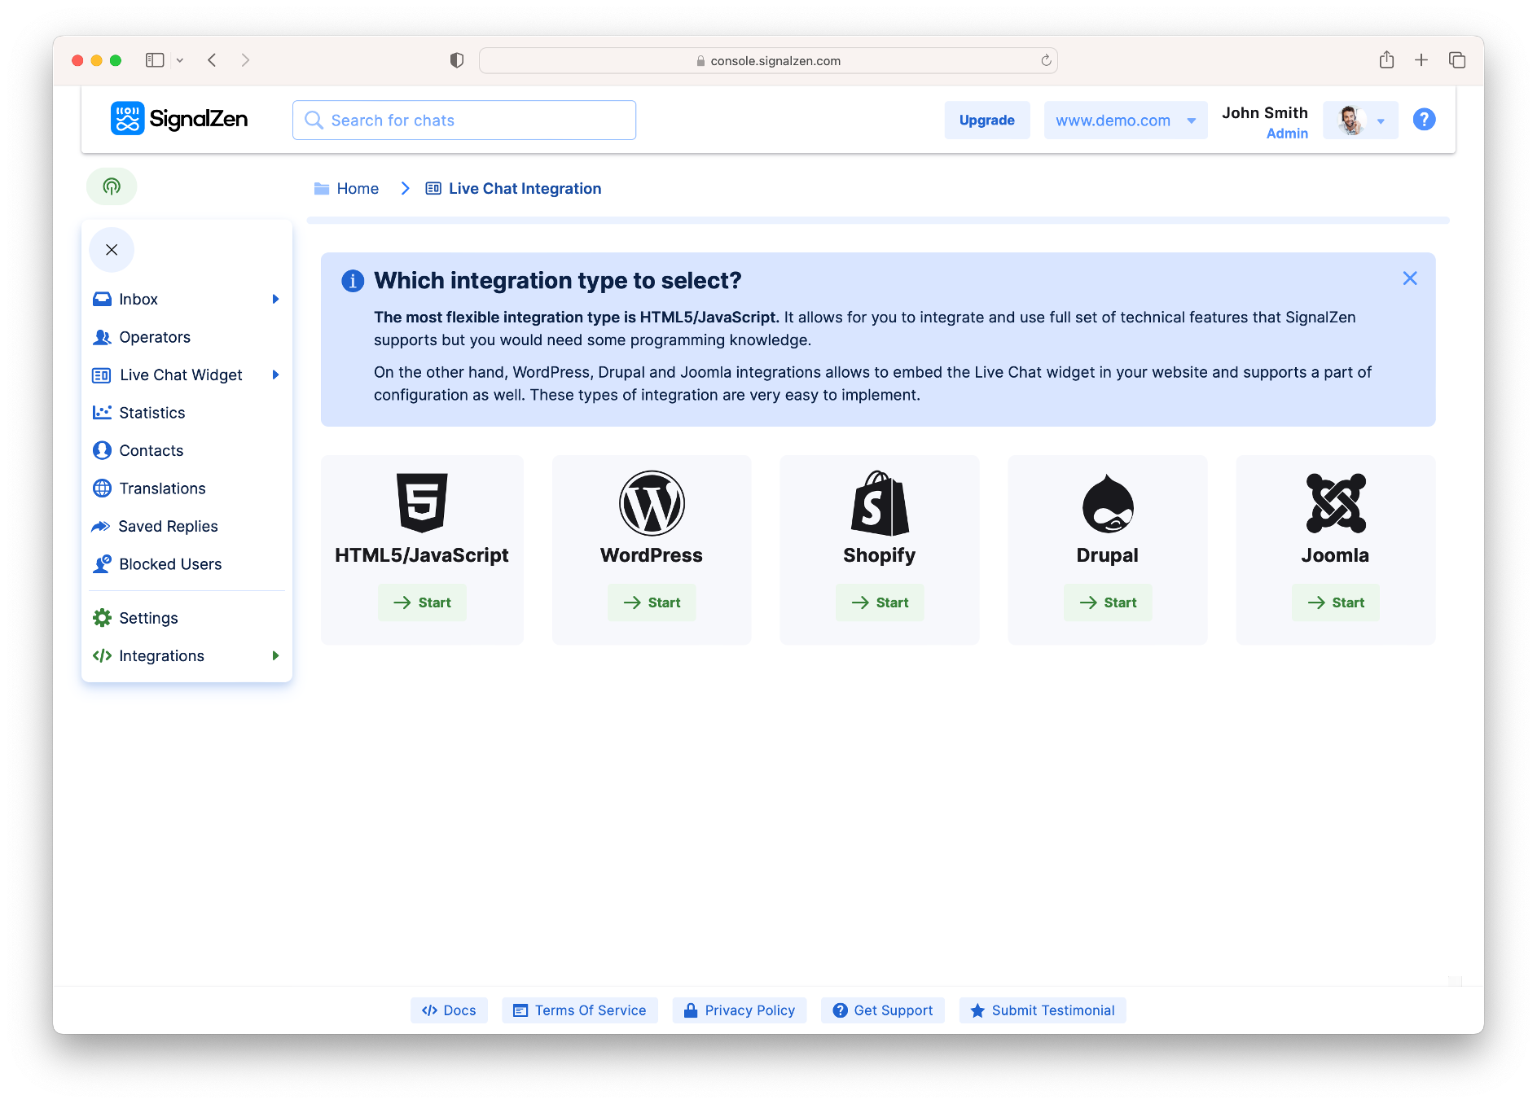Screen dimensions: 1537x1104
Task: Click the Safari share icon
Action: (1386, 59)
